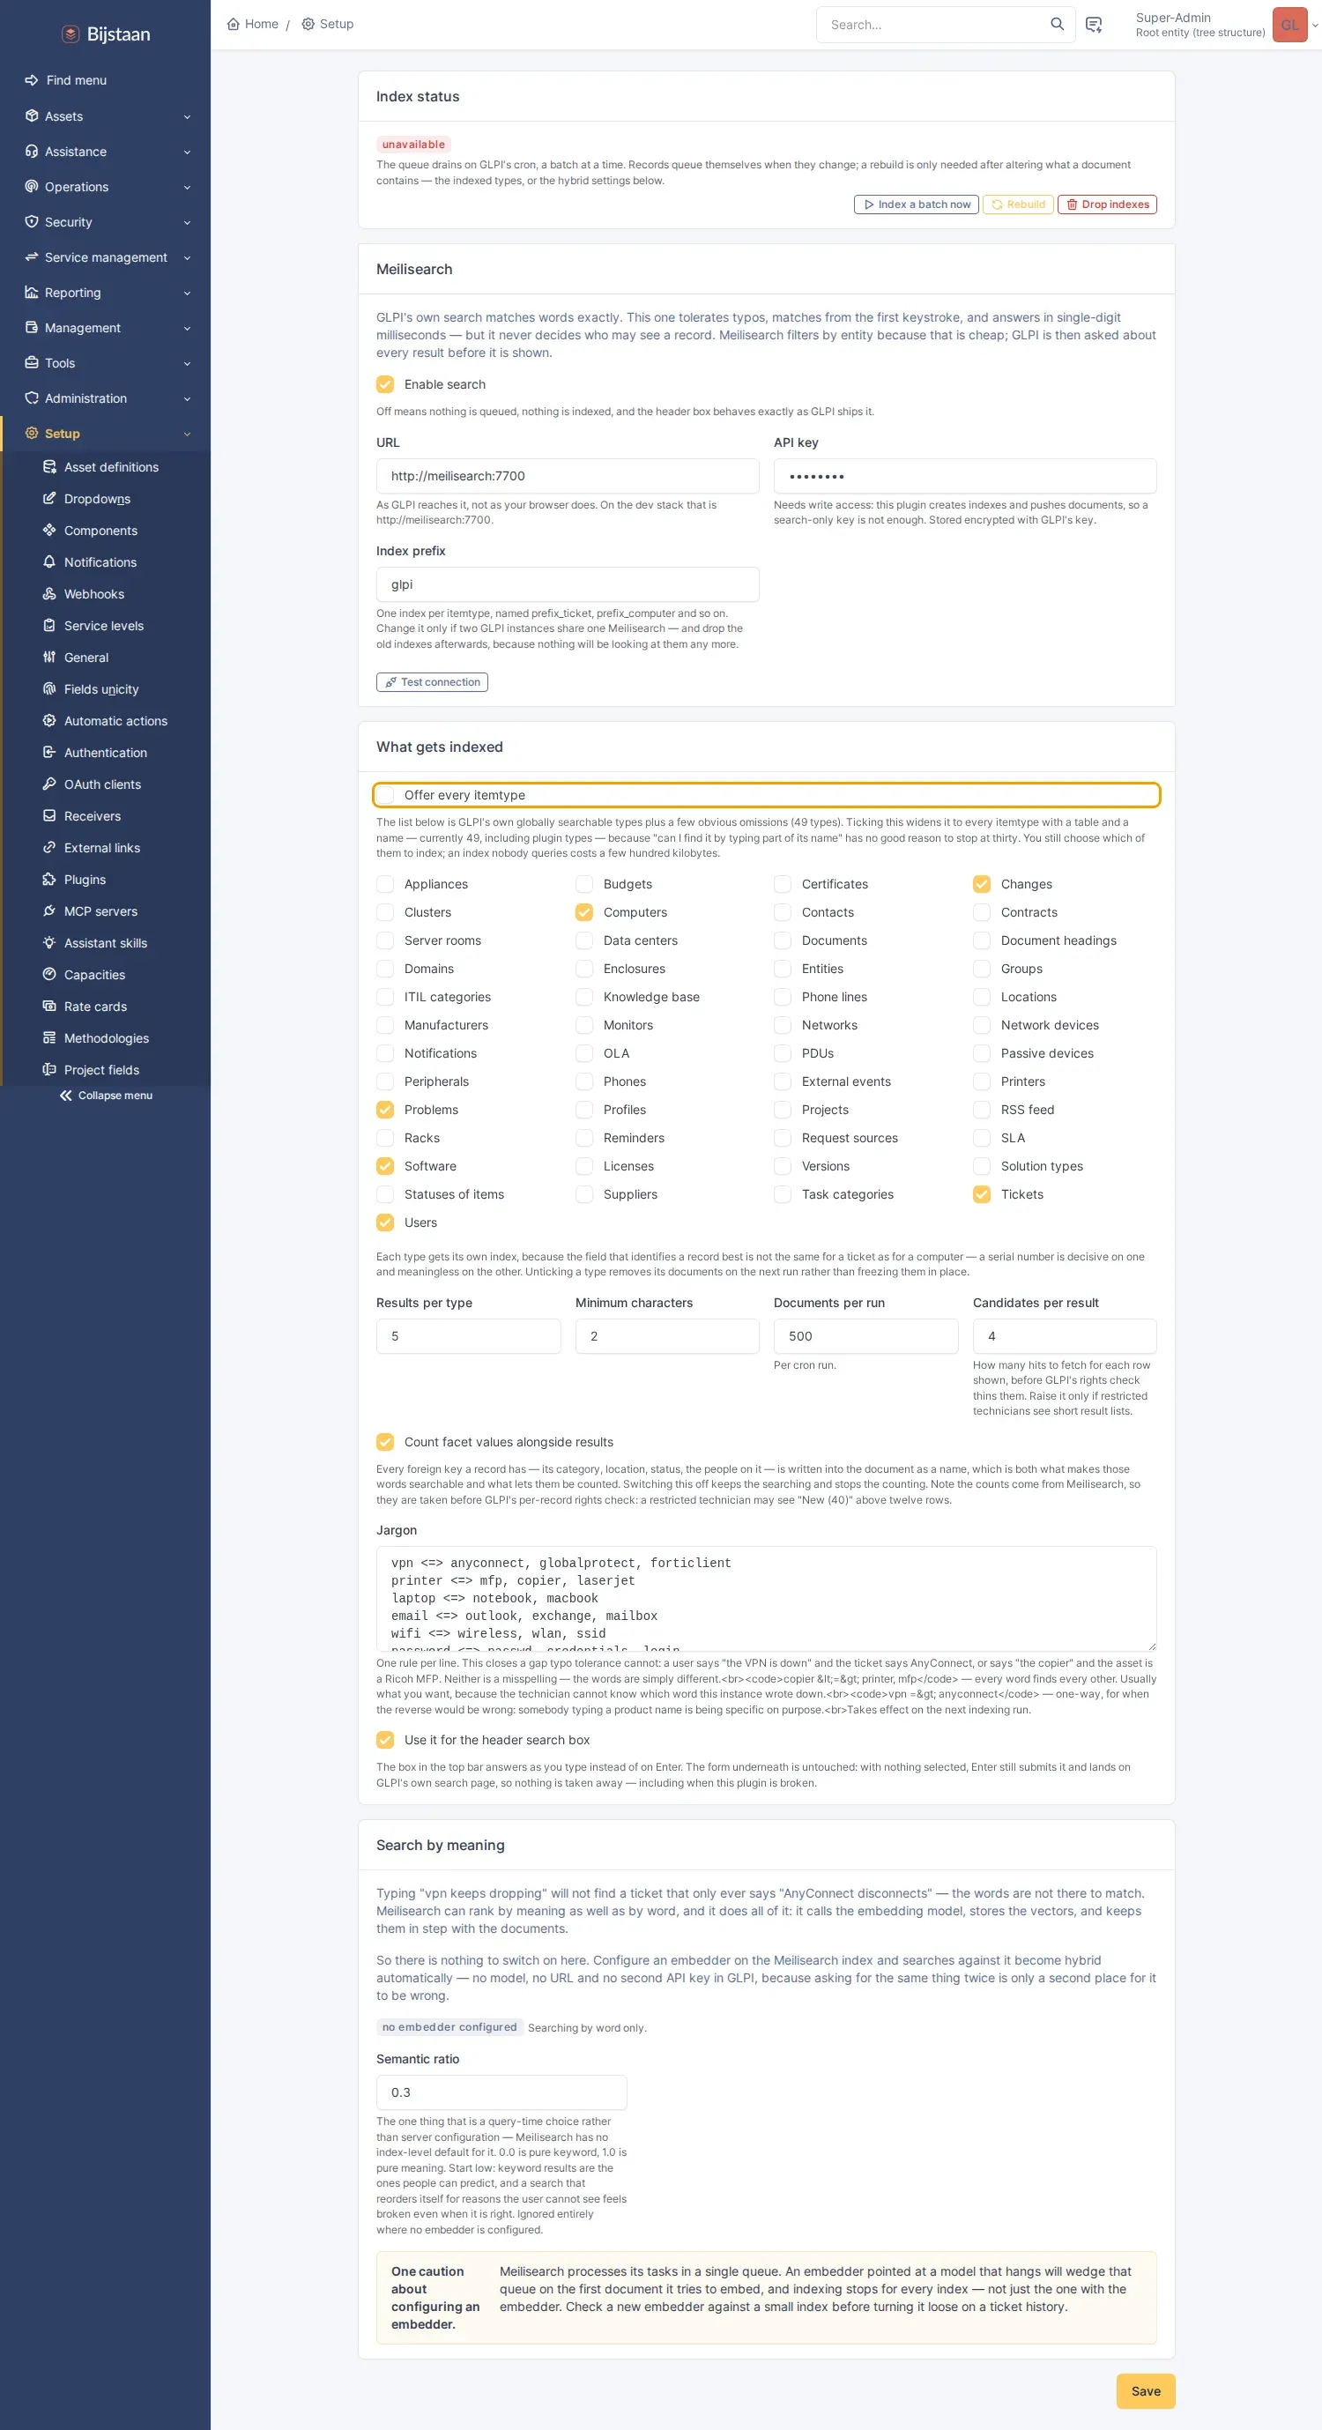
Task: Check the Knowledge base checkbox
Action: coord(583,997)
